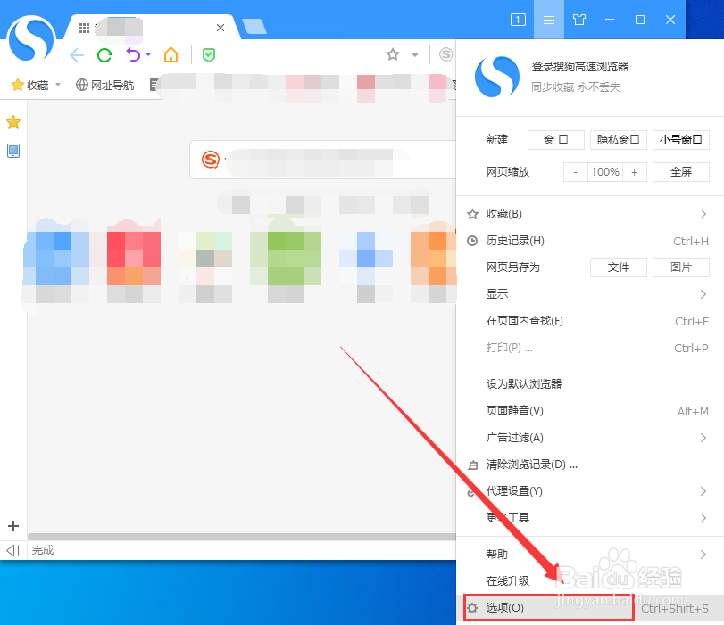Increase page zoom with plus button

[x=635, y=172]
